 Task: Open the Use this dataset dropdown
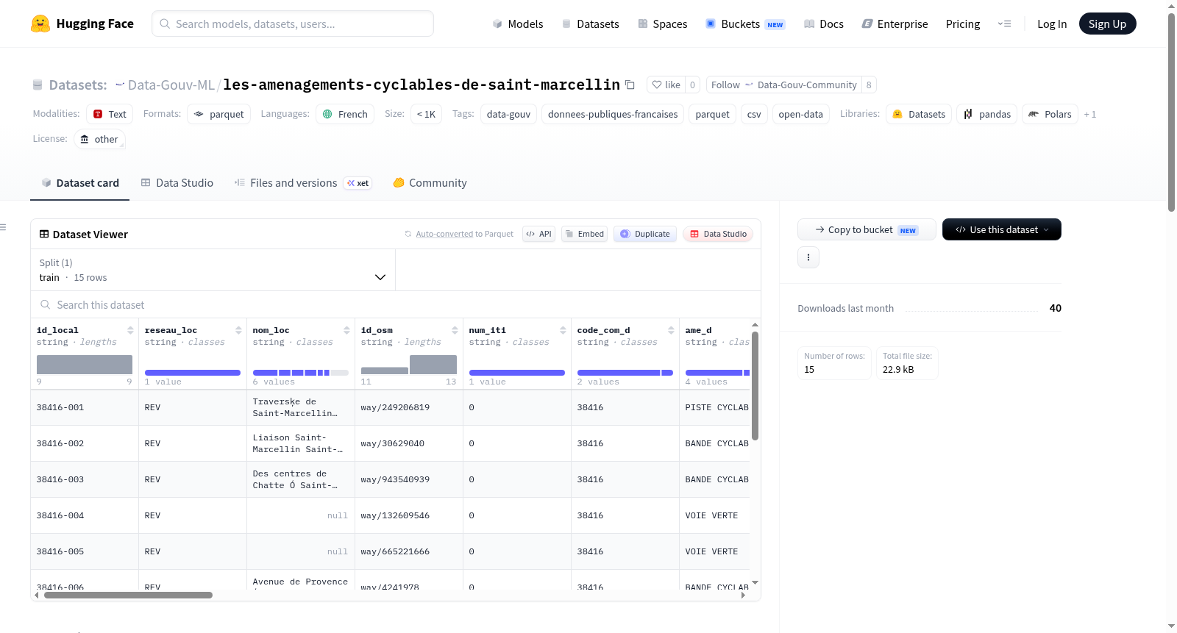click(x=1002, y=229)
